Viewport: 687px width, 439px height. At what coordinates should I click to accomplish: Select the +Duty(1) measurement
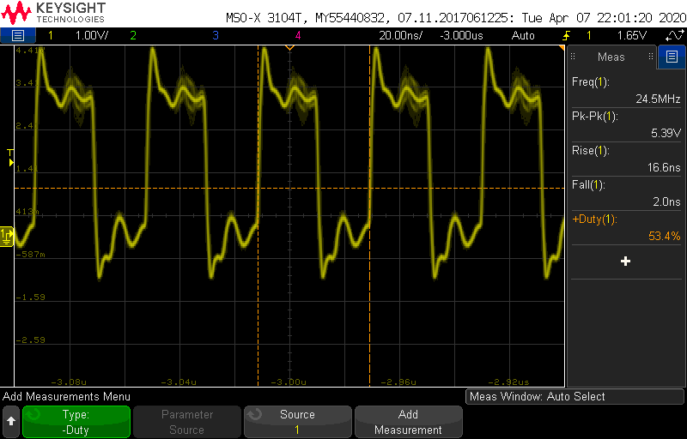(627, 227)
